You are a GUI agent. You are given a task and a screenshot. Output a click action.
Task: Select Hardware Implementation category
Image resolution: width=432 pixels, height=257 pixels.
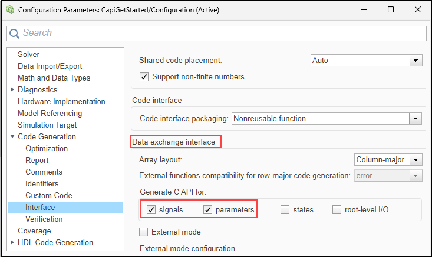[61, 102]
